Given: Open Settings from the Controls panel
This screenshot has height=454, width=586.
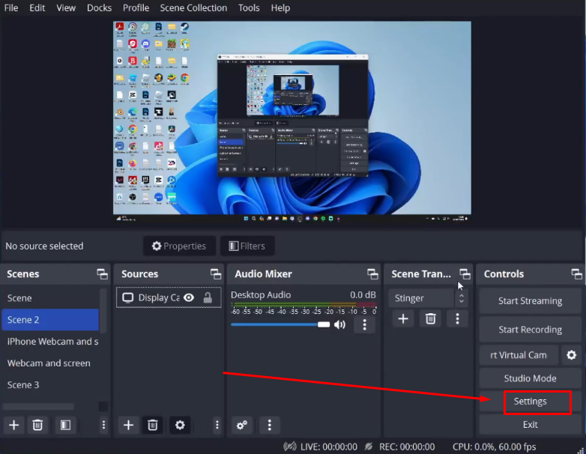Looking at the screenshot, I should (530, 402).
